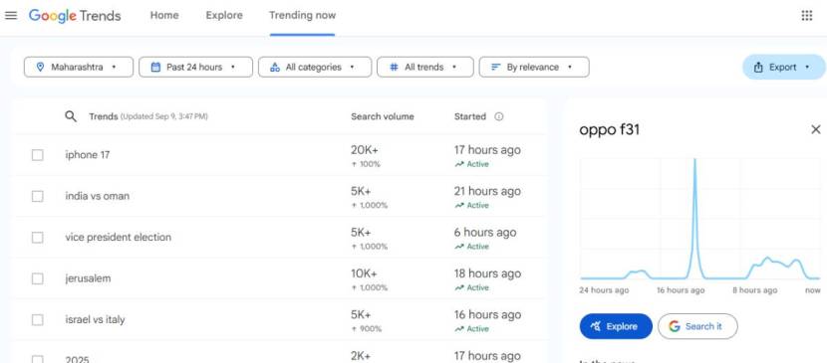Screen dimensions: 827x363
Task: Click the Started column info icon
Action: [498, 116]
